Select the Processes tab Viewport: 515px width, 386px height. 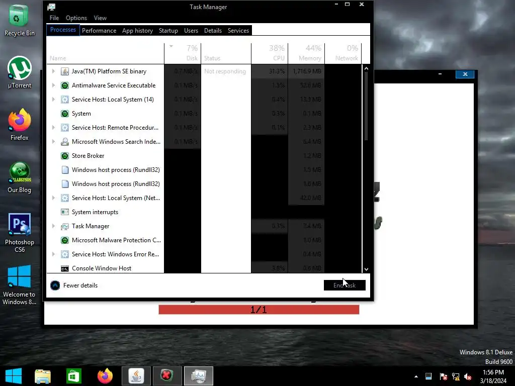coord(63,30)
